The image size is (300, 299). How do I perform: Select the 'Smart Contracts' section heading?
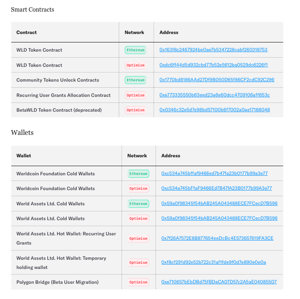click(32, 10)
